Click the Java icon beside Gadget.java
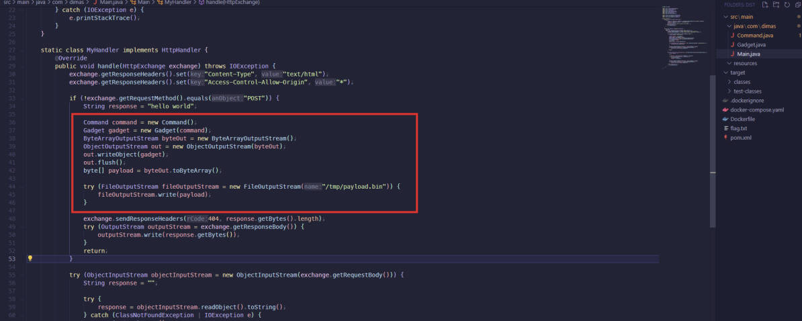Image resolution: width=802 pixels, height=321 pixels. coord(732,45)
